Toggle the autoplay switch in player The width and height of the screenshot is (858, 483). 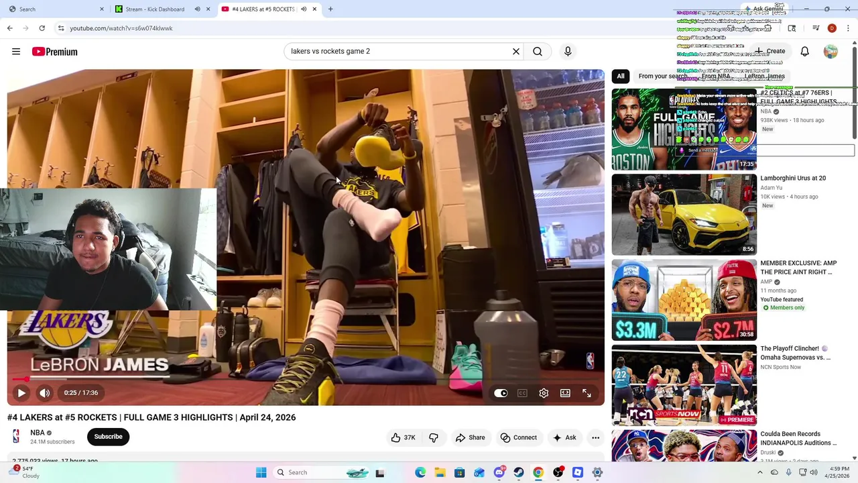click(501, 393)
